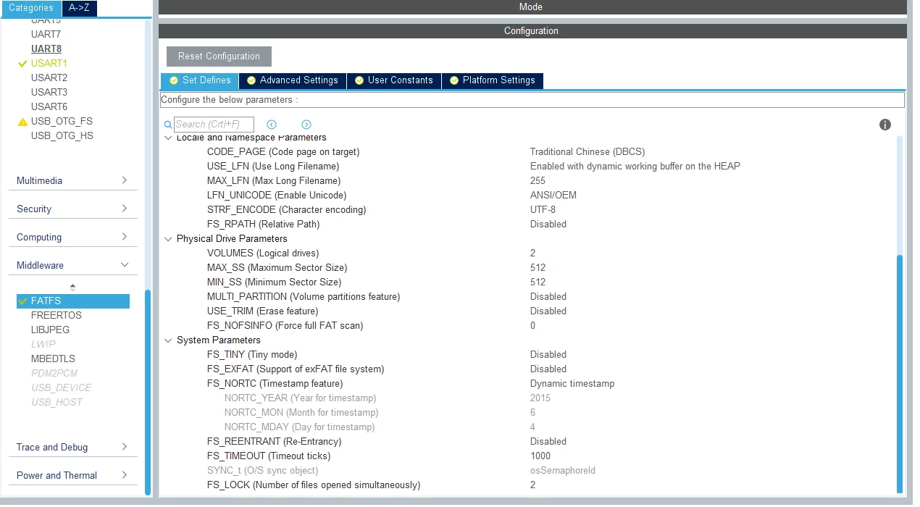This screenshot has width=920, height=507.
Task: Click the info icon at right of search bar
Action: point(885,125)
